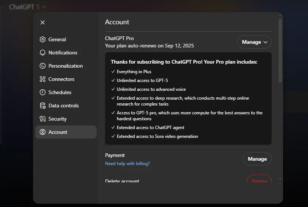The image size is (308, 207).
Task: Click the red Delete account button
Action: coord(259,179)
